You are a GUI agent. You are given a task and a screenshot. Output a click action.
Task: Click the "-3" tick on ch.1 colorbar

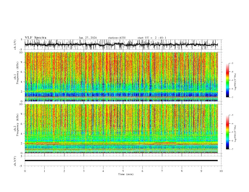coord(232,63)
